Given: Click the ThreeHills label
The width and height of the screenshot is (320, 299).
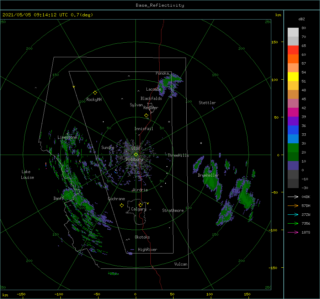Looking at the screenshot, I should click(x=178, y=155).
